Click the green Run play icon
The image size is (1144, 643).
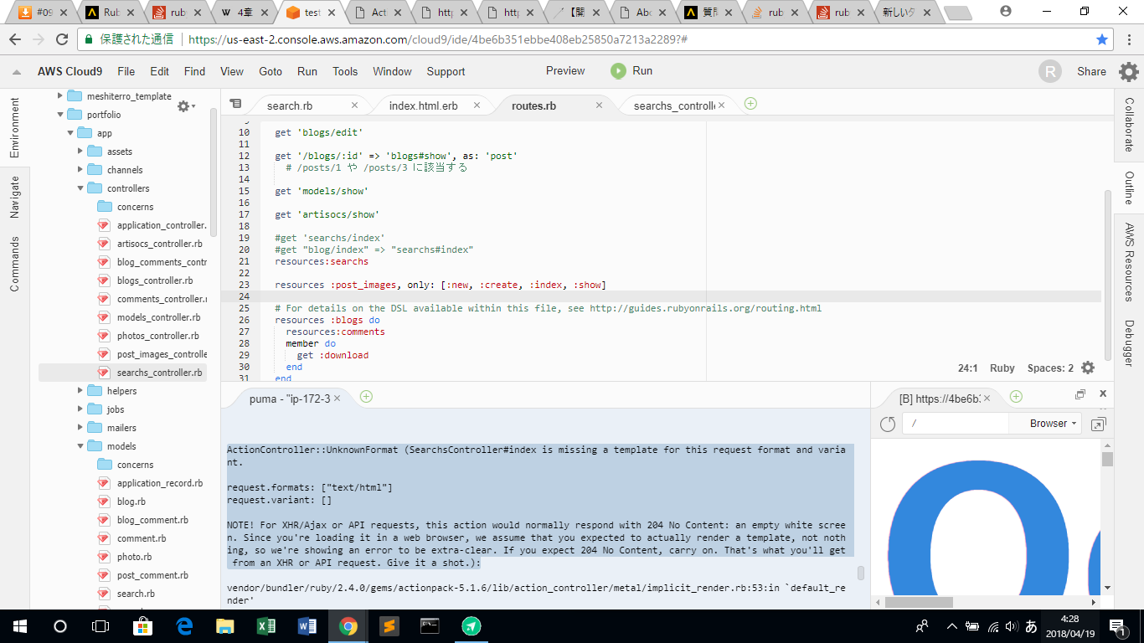pos(618,71)
